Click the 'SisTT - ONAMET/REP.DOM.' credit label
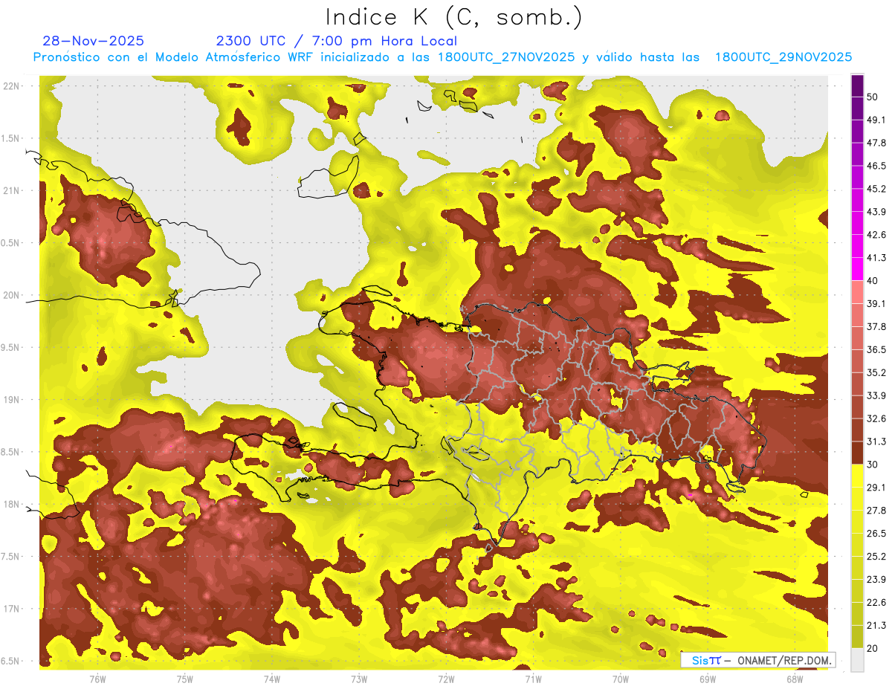Screen dimensions: 892x689 coord(757,660)
